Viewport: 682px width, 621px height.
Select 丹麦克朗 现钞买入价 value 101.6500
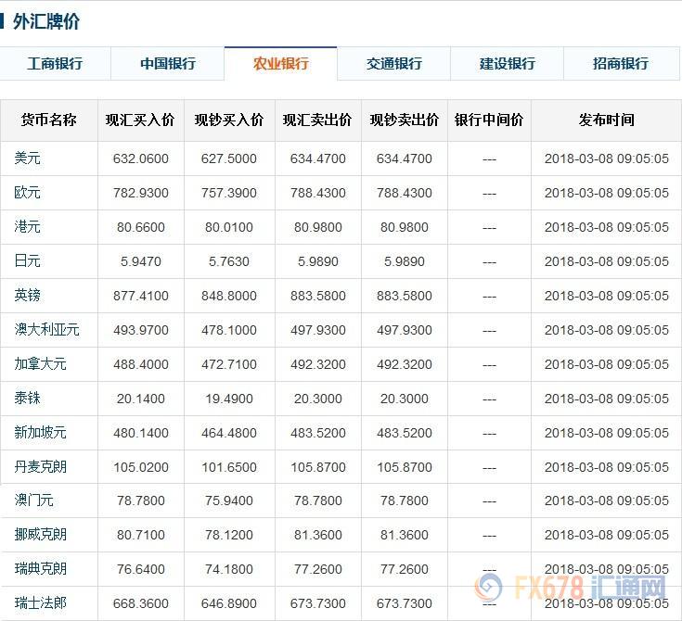(229, 467)
